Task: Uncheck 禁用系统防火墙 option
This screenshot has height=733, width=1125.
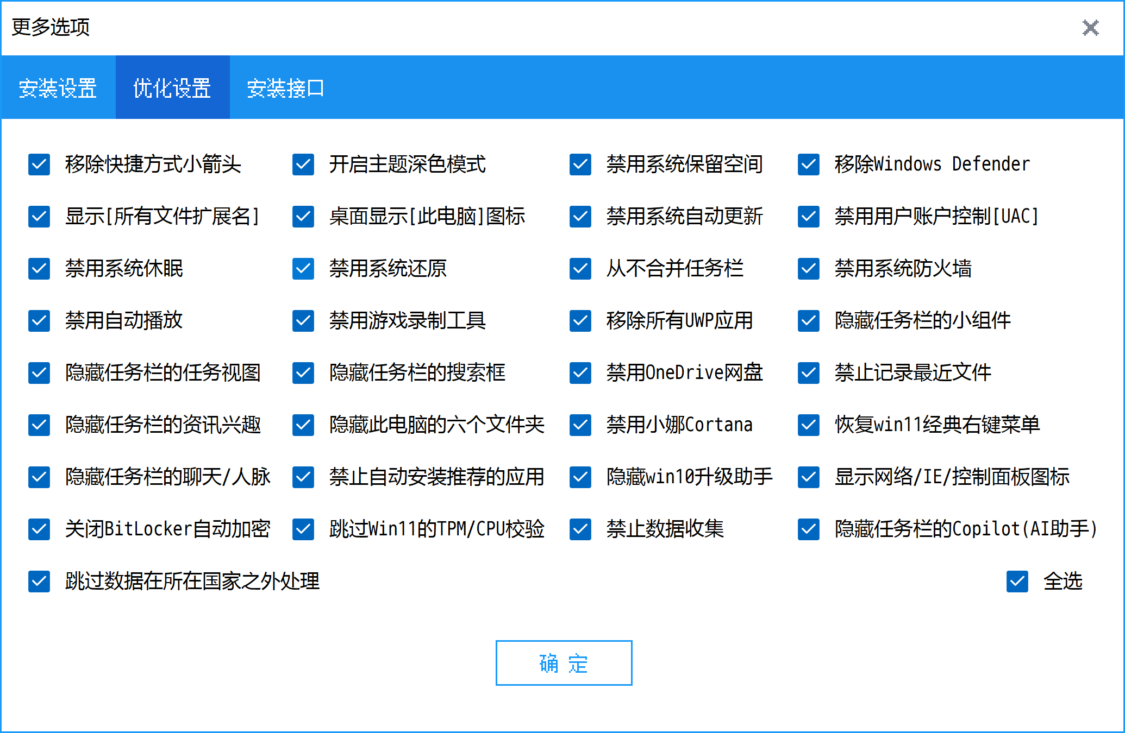Action: 809,269
